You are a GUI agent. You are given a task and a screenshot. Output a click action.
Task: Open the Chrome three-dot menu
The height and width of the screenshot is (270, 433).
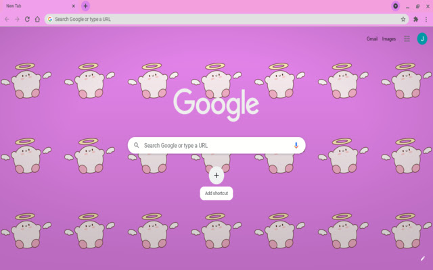pyautogui.click(x=426, y=19)
